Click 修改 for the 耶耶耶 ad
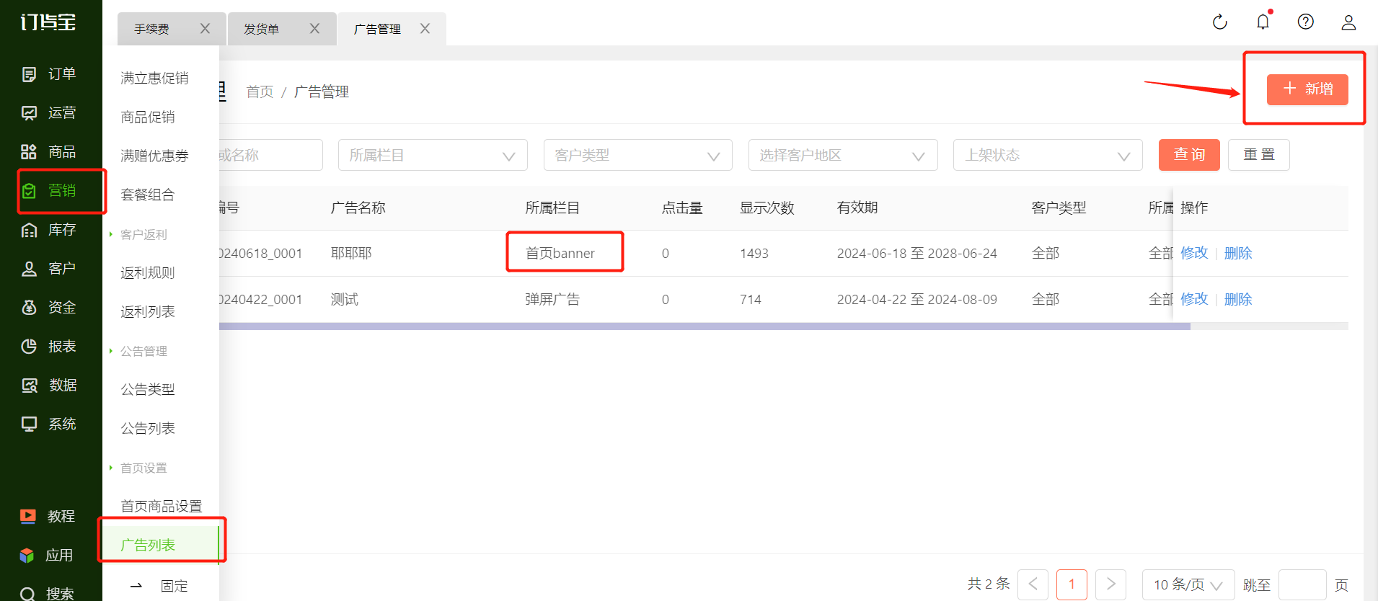The image size is (1378, 601). click(x=1194, y=253)
